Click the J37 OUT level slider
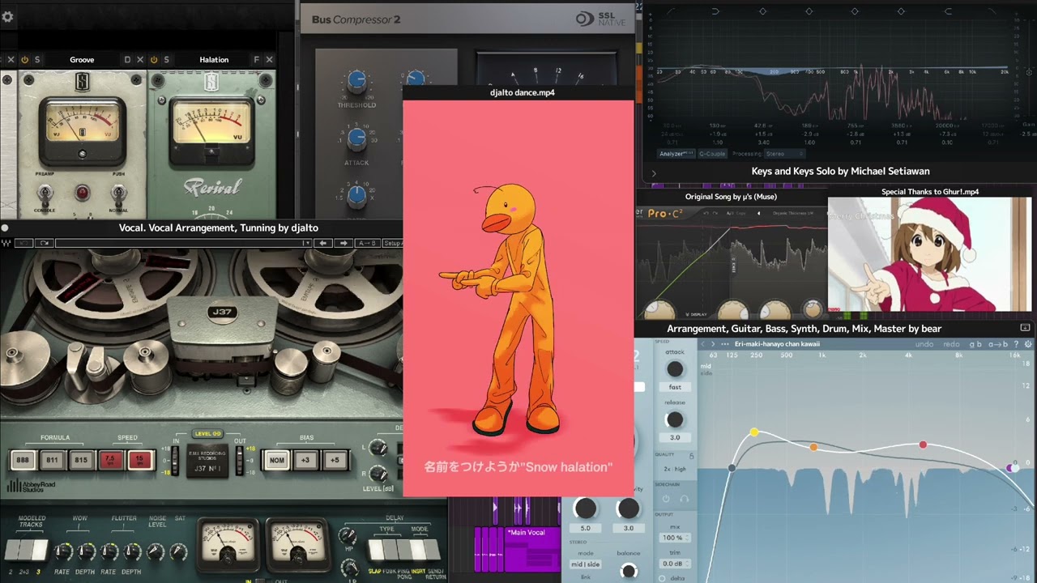The width and height of the screenshot is (1037, 583). point(238,460)
